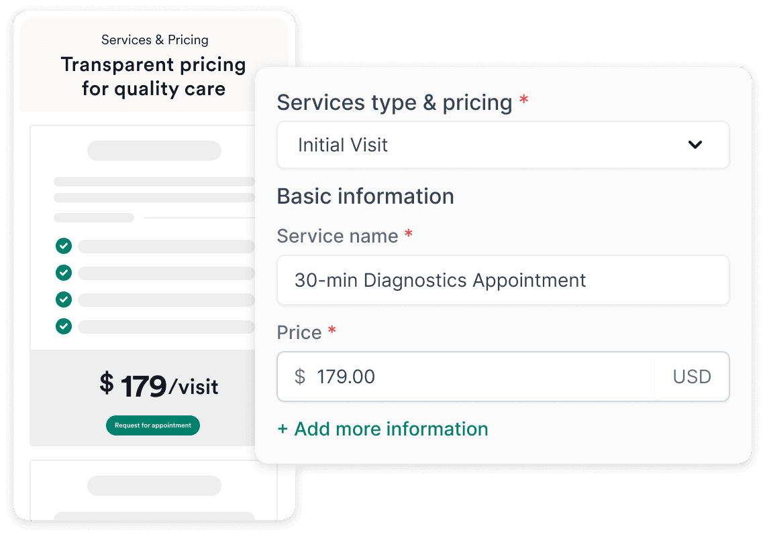
Task: Expand the Initial Visit selector using its chevron
Action: point(696,144)
